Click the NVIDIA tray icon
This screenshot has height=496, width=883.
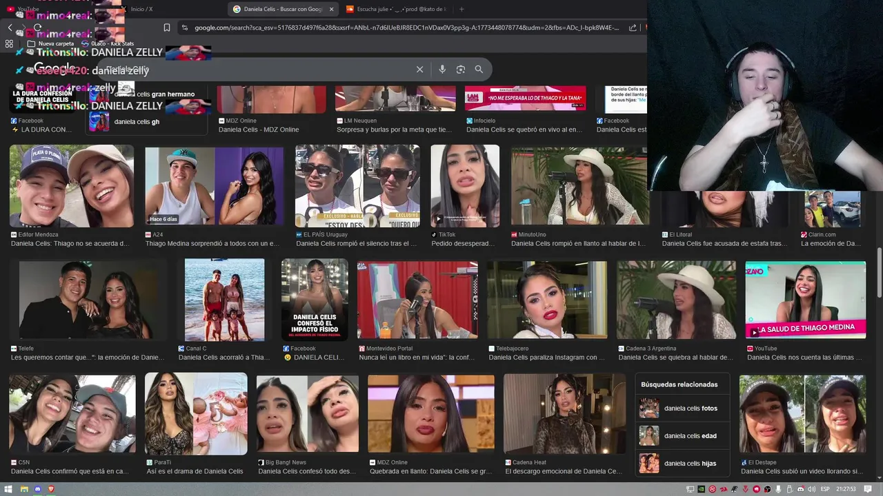tap(701, 489)
